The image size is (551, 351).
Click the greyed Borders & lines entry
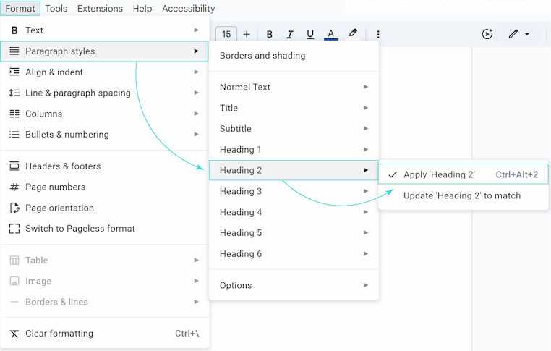click(x=105, y=302)
